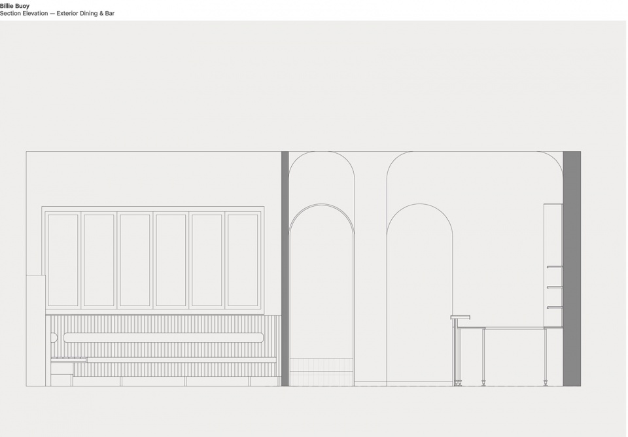The width and height of the screenshot is (628, 437).
Task: Click the rightmost of the six window panels
Action: click(x=243, y=260)
